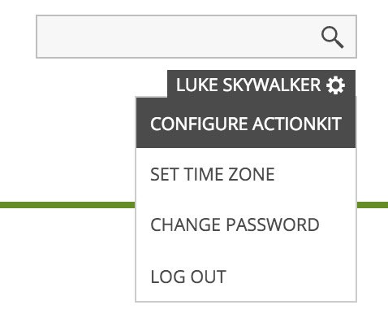Click the magnifying glass search icon

(332, 37)
